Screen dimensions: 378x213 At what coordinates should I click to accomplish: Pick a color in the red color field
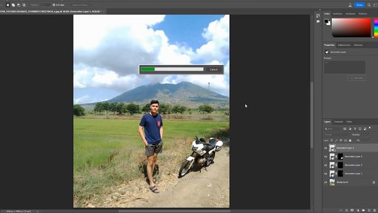click(x=351, y=28)
